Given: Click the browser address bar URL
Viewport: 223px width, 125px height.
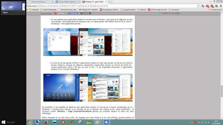Looking at the screenshot, I should pyautogui.click(x=67, y=6).
